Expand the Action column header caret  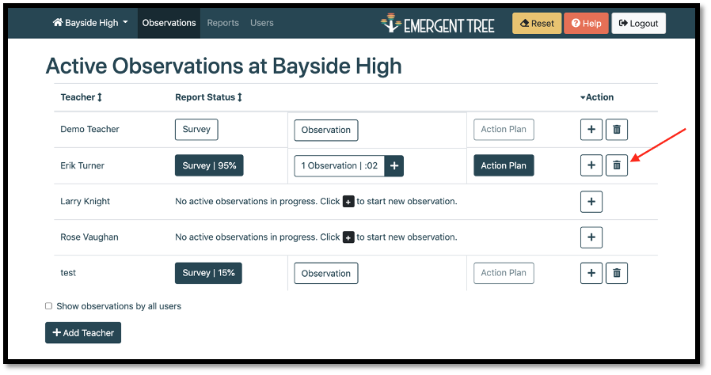[x=584, y=97]
